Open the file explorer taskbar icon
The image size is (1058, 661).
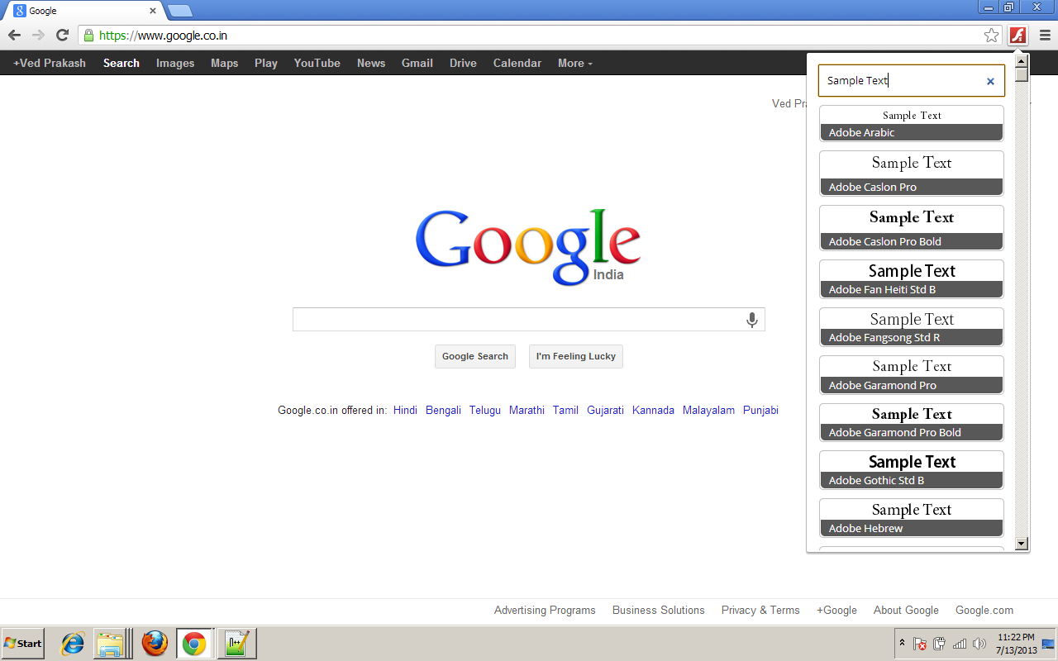(x=110, y=643)
